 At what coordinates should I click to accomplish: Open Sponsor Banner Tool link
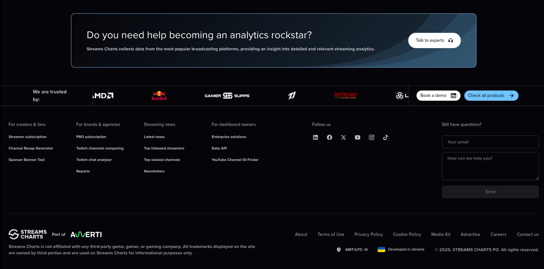click(x=27, y=160)
